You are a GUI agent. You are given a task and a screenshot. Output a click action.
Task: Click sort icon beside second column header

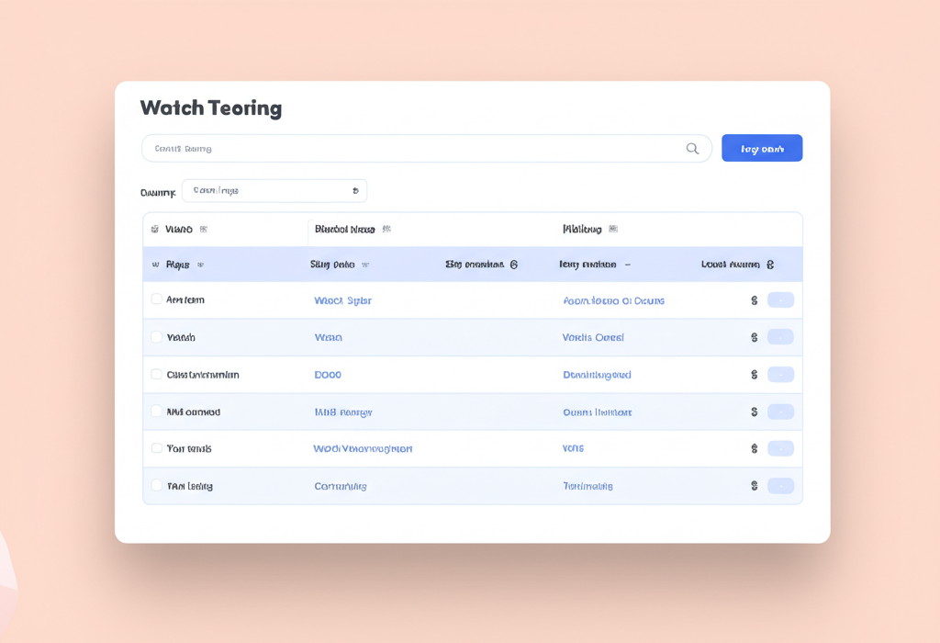point(365,265)
